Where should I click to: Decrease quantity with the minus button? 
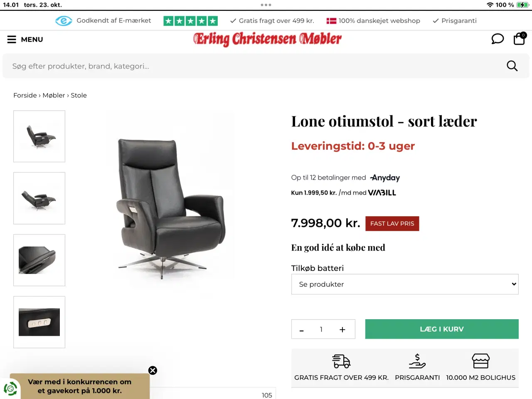(x=302, y=330)
